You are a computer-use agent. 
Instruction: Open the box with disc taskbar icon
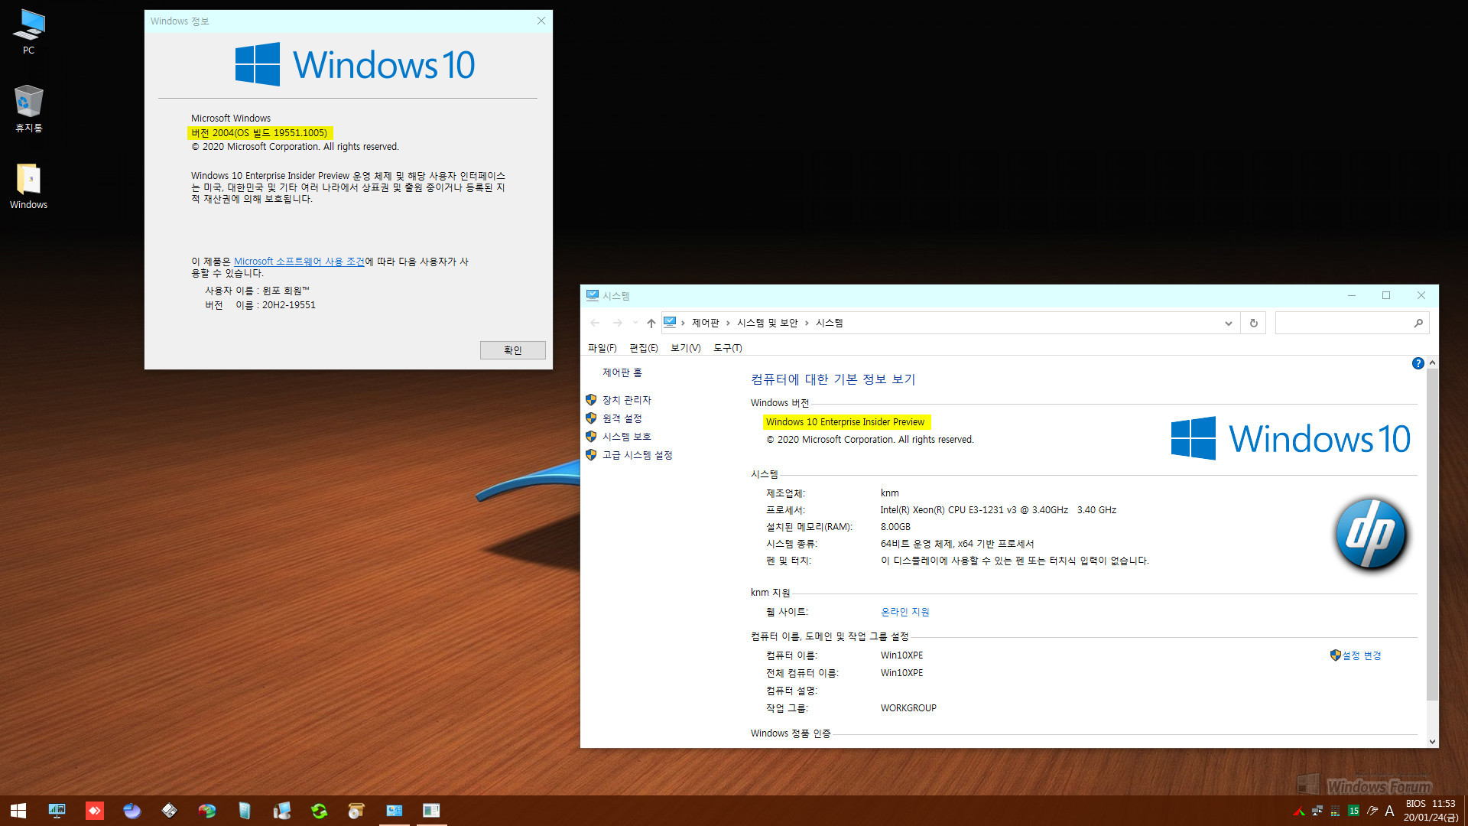(x=356, y=811)
